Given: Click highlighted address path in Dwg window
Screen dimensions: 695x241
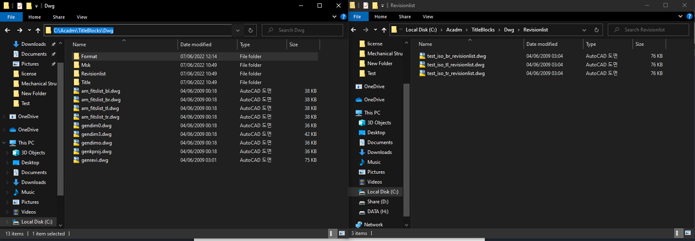Looking at the screenshot, I should click(84, 30).
